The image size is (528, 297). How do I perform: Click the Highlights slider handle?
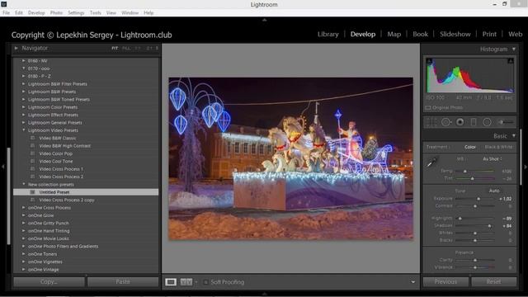coord(460,218)
